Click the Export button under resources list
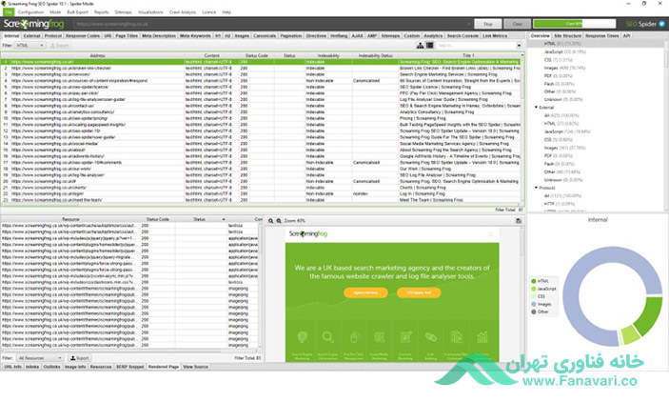Image resolution: width=669 pixels, height=402 pixels. (80, 358)
